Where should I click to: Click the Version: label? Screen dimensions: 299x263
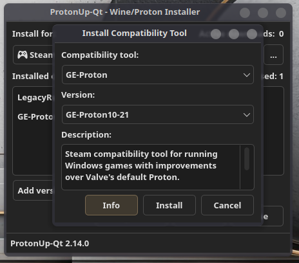point(78,95)
